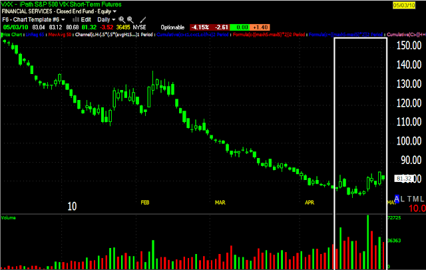Click the zoom in magnifier icon
426x270 pixels.
point(122,19)
